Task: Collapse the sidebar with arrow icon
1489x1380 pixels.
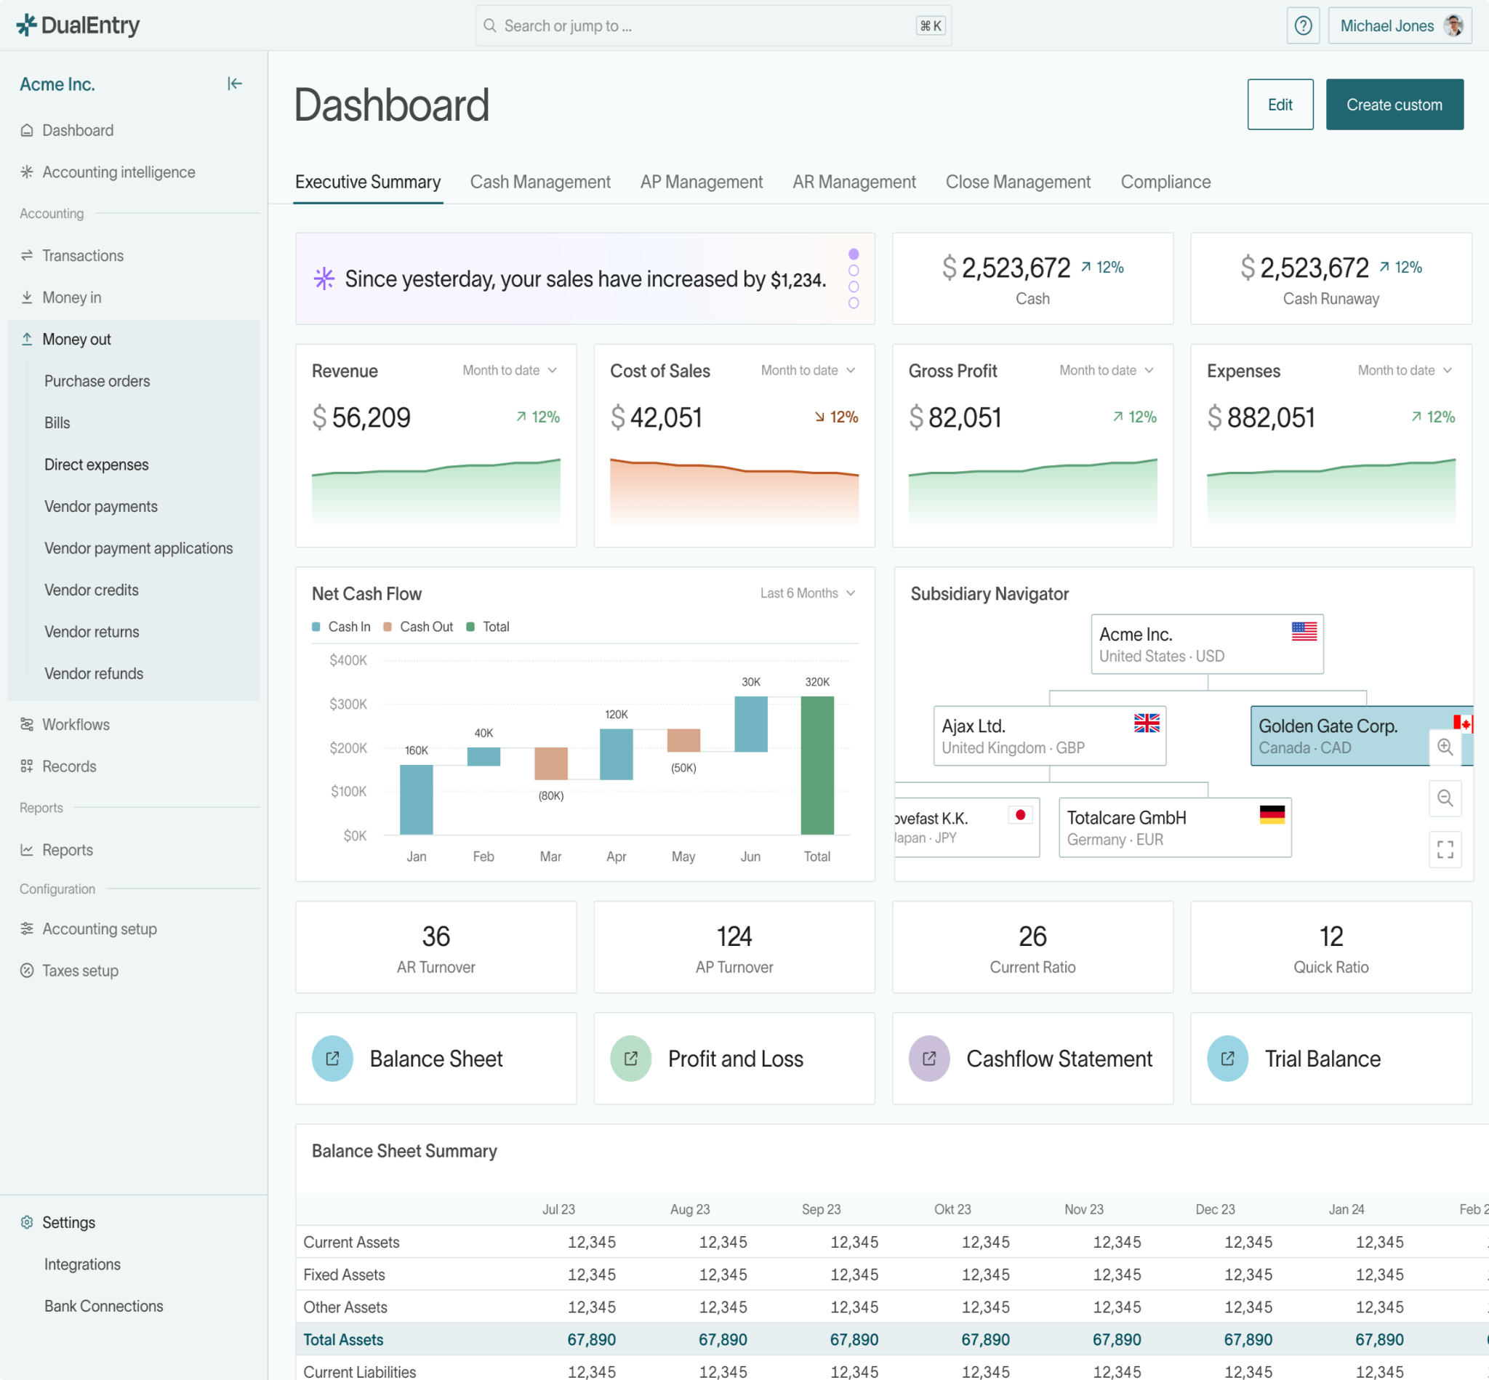Action: [235, 84]
